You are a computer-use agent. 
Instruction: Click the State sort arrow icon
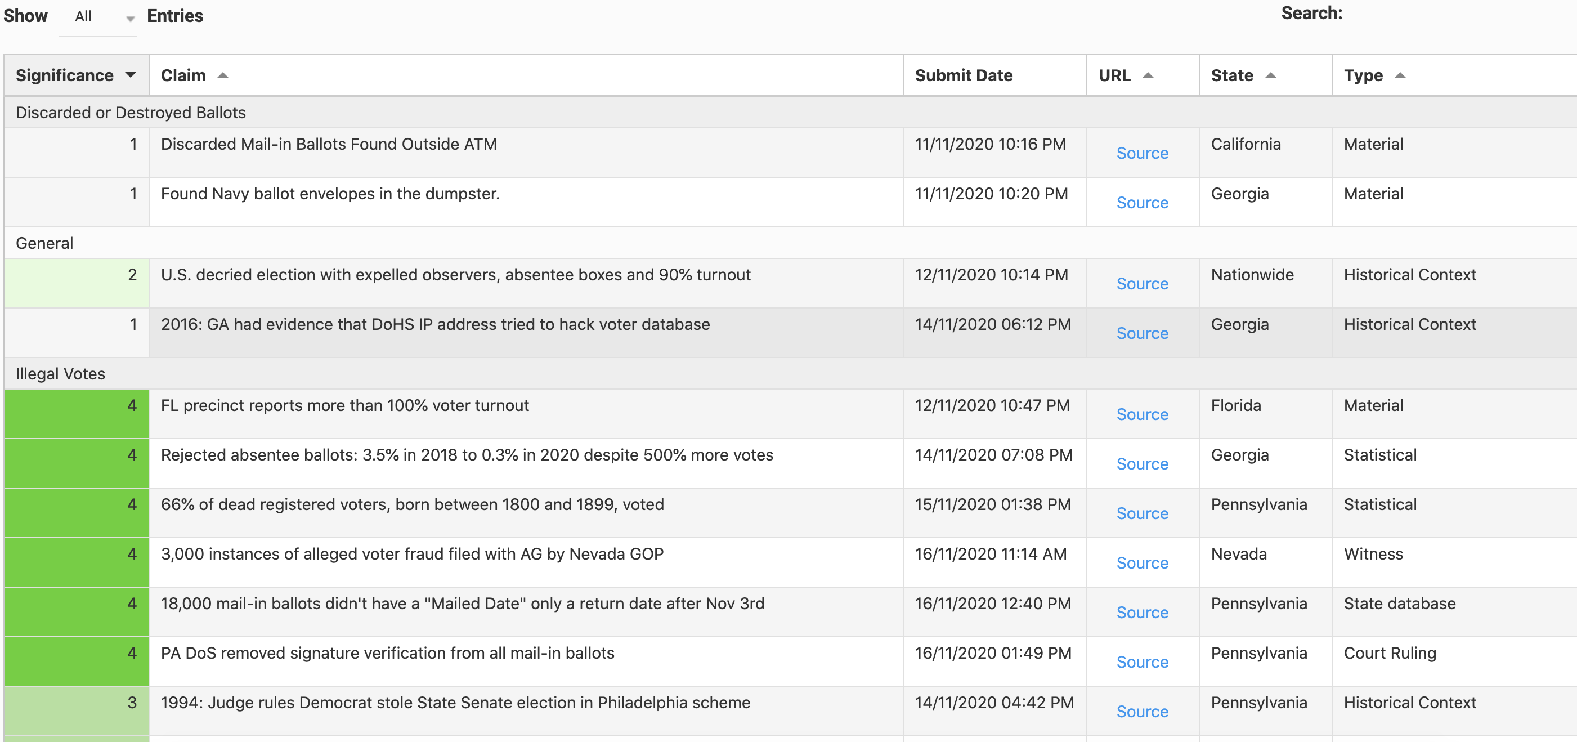tap(1270, 75)
